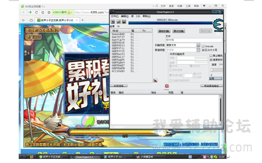Click the red arrow add-to-list icon
The image size is (262, 163).
point(155,81)
